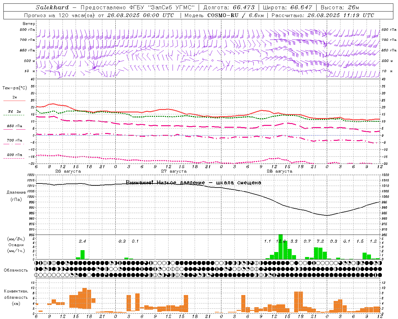The image size is (398, 319).
Task: Select the 'Широта: 66.647' latitude text
Action: (287, 7)
